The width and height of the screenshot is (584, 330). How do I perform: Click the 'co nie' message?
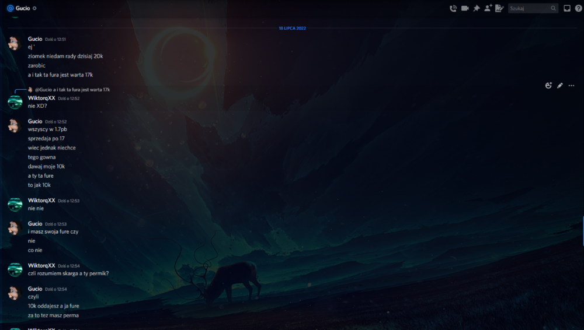(35, 250)
